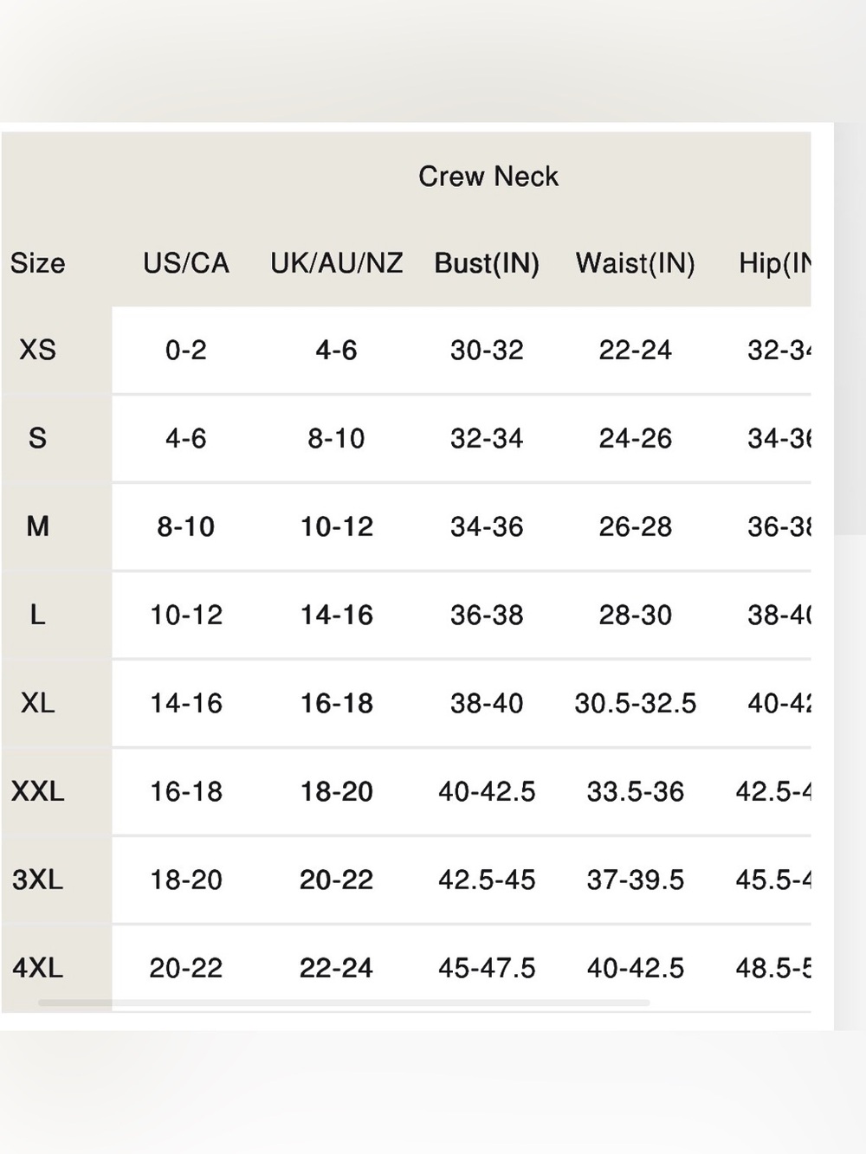Select the Crew Neck table heading

(x=488, y=177)
